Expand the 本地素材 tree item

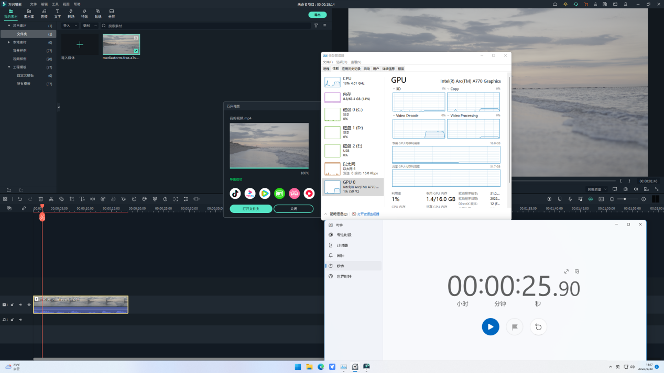9,42
